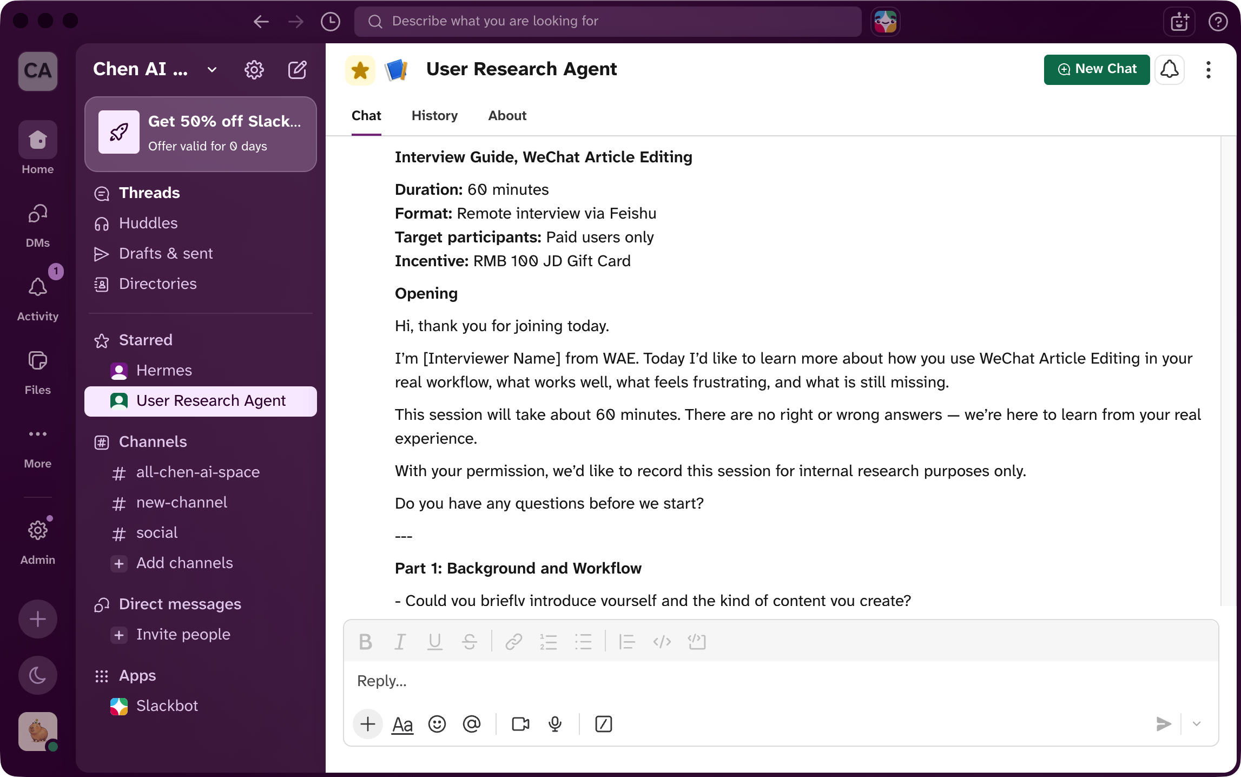
Task: Go back with the left arrow
Action: (261, 22)
